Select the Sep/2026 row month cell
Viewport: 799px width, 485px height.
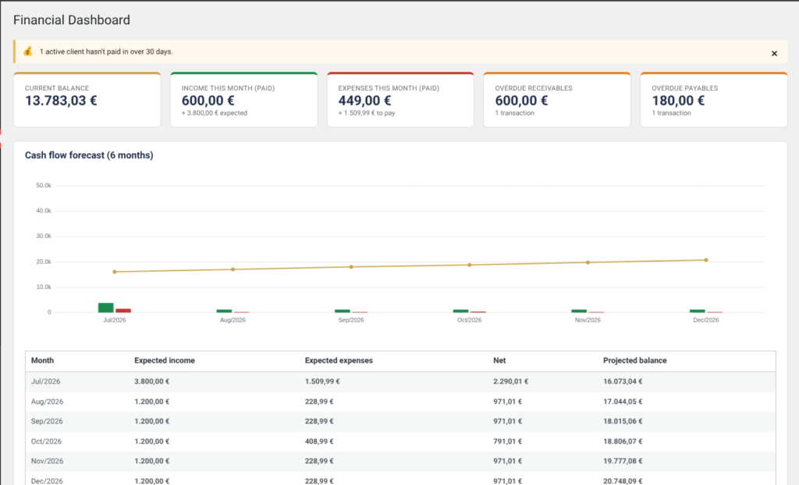point(47,421)
